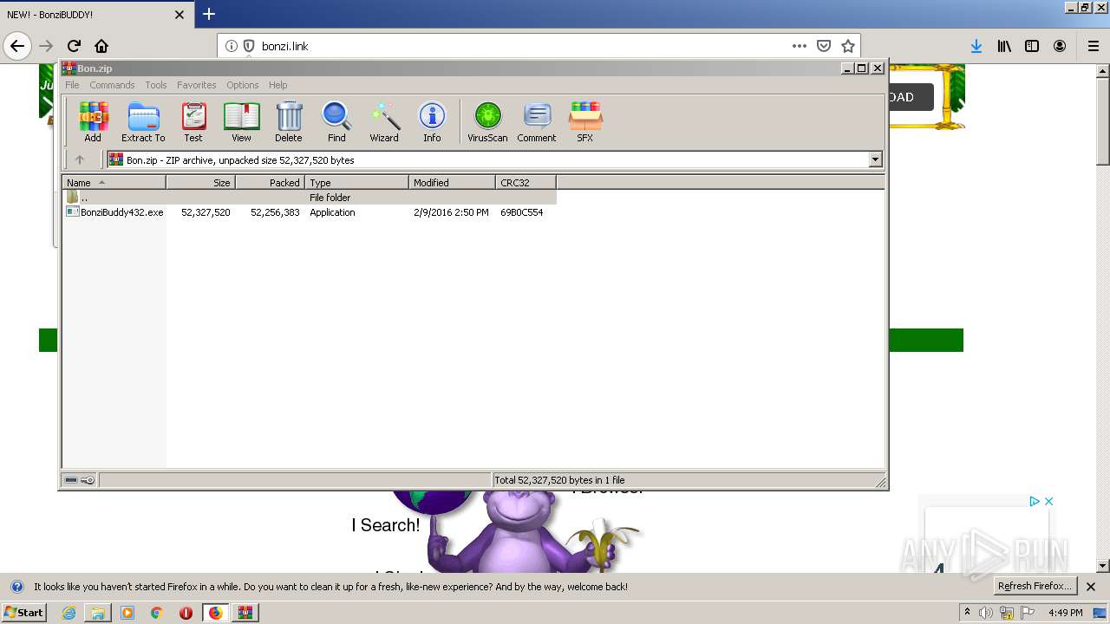Click the Add toolbar icon in WinRAR
Screen dimensions: 1110x624
(93, 121)
